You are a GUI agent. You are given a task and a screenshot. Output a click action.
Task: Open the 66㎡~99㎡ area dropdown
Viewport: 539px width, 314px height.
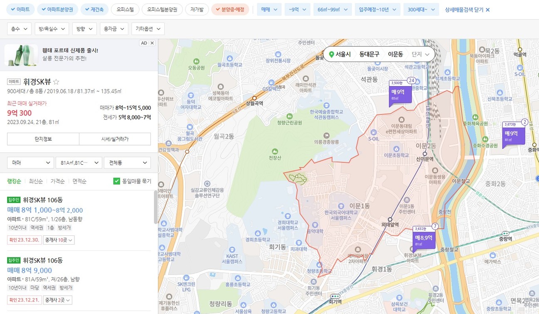(332, 9)
